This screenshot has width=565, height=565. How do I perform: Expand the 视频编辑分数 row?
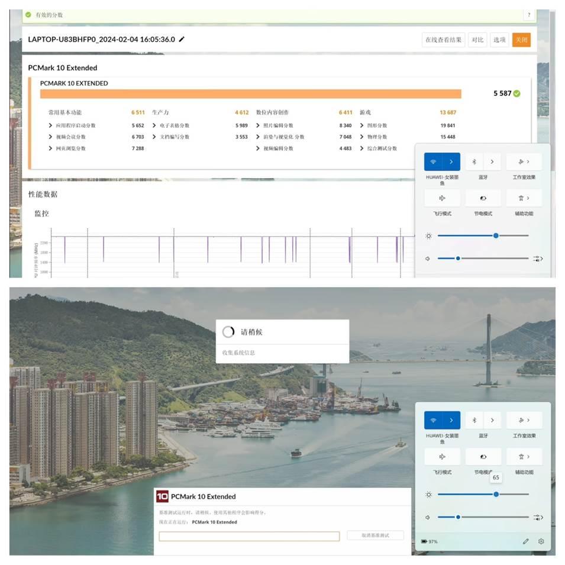pos(258,148)
